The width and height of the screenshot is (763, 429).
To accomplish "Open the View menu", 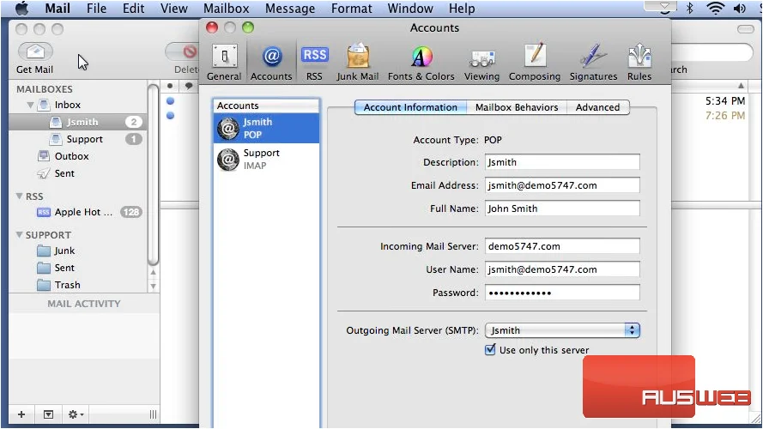I will [173, 9].
